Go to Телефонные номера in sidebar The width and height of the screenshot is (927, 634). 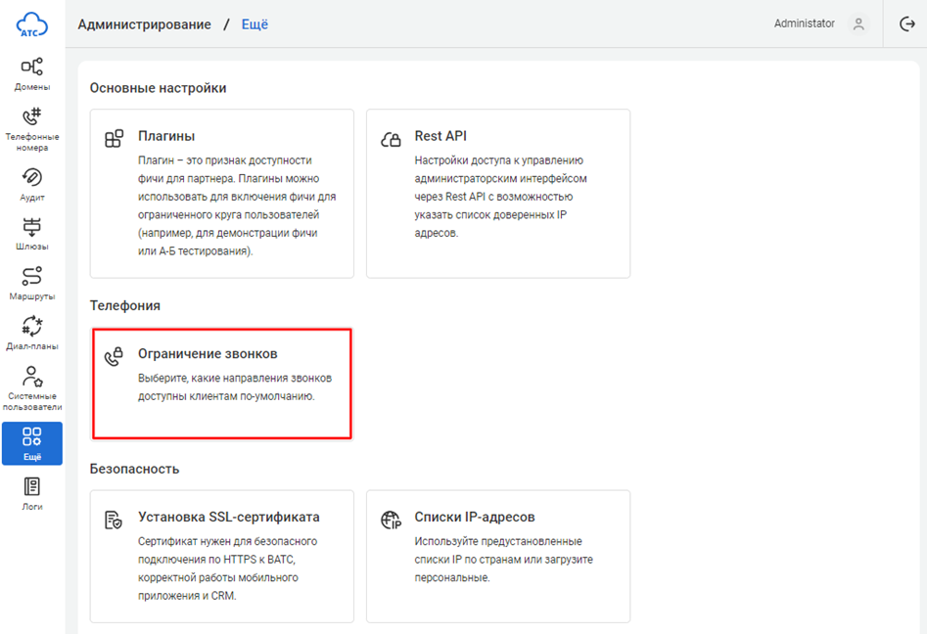32,128
